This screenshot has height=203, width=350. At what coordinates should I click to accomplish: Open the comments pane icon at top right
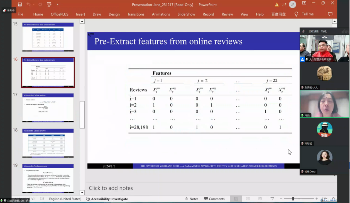pyautogui.click(x=330, y=14)
